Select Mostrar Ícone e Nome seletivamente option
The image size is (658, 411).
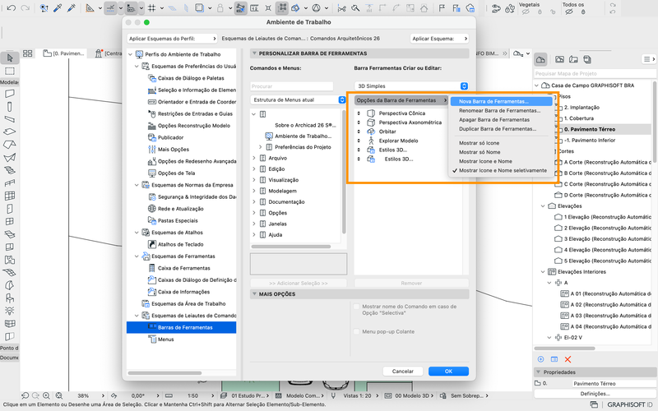(x=503, y=171)
